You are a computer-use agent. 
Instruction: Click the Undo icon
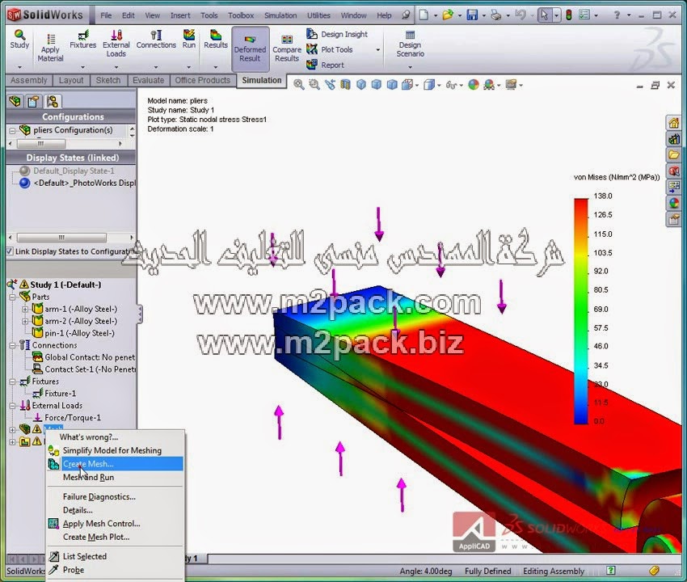coord(520,15)
